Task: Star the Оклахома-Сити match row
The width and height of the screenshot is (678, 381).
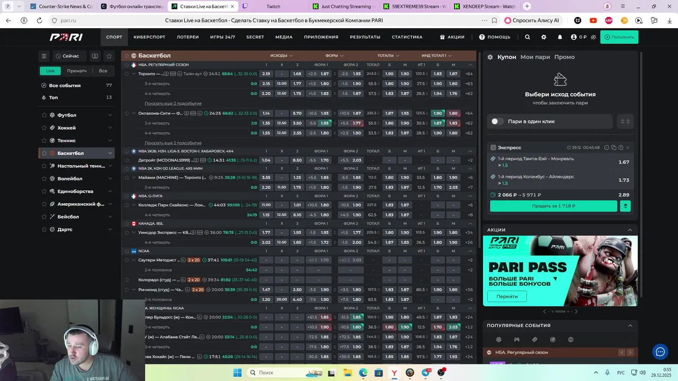Action: (x=127, y=113)
